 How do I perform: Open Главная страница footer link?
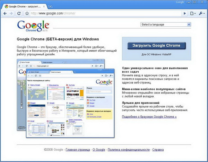pos(78,150)
